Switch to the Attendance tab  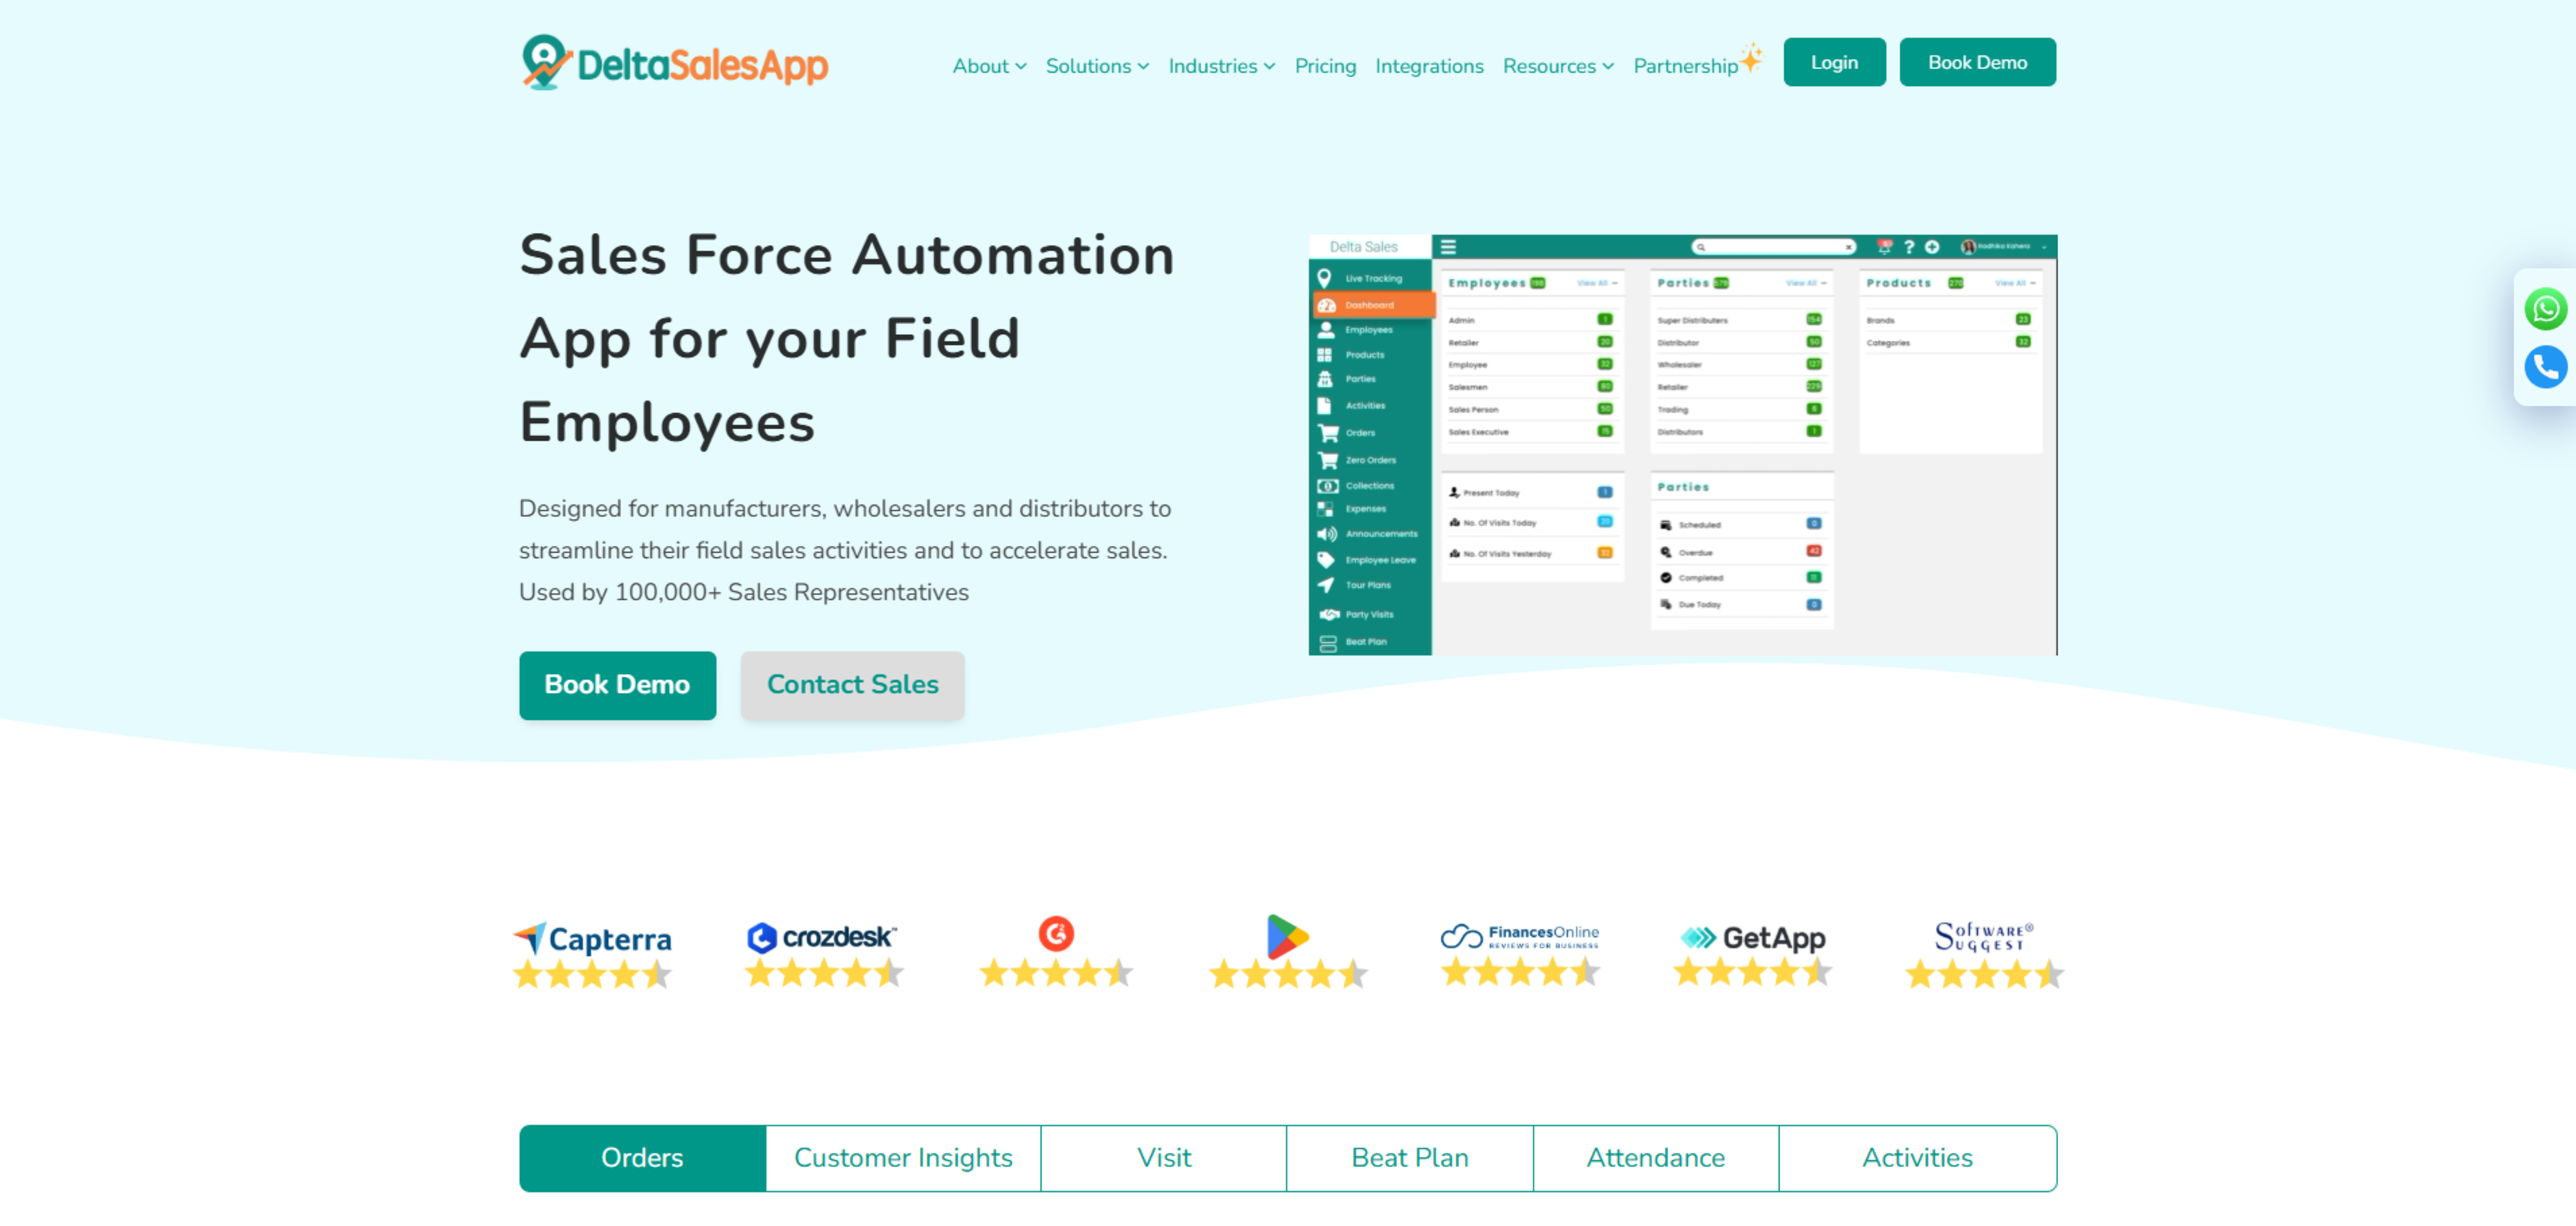(x=1656, y=1158)
